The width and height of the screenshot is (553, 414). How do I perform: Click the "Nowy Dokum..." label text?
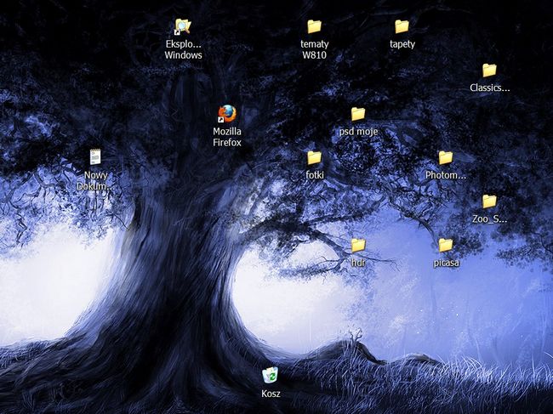(x=95, y=180)
